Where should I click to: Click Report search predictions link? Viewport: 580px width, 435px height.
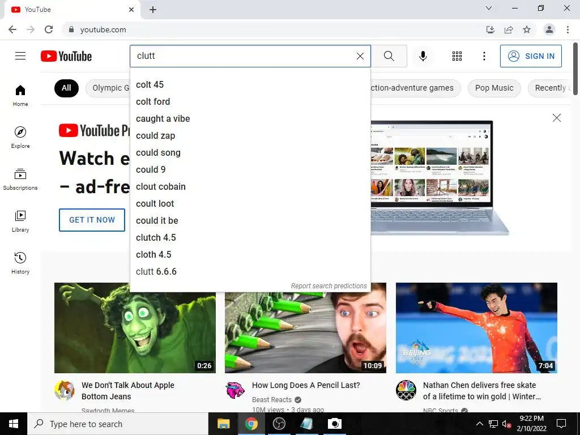[x=329, y=286]
